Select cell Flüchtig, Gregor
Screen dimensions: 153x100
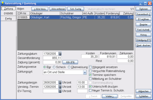[x=71, y=17]
